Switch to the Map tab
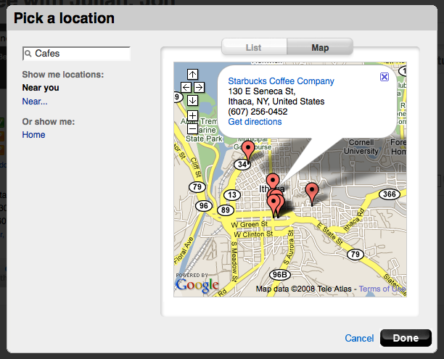The height and width of the screenshot is (359, 444). pos(320,47)
